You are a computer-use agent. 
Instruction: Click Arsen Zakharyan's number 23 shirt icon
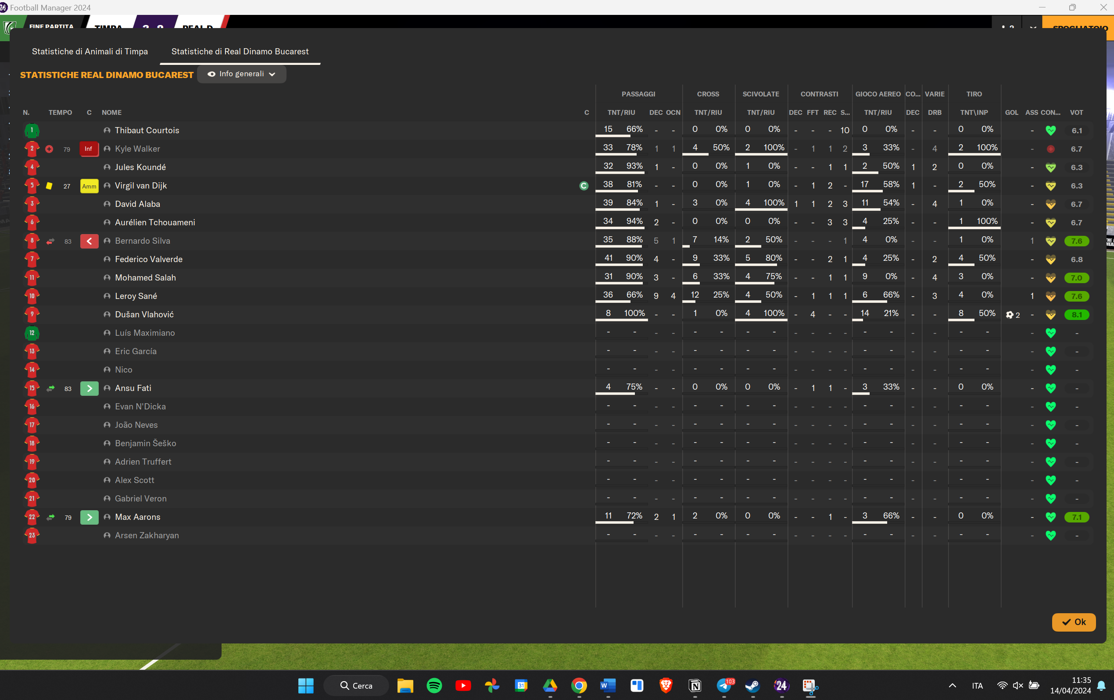(32, 536)
